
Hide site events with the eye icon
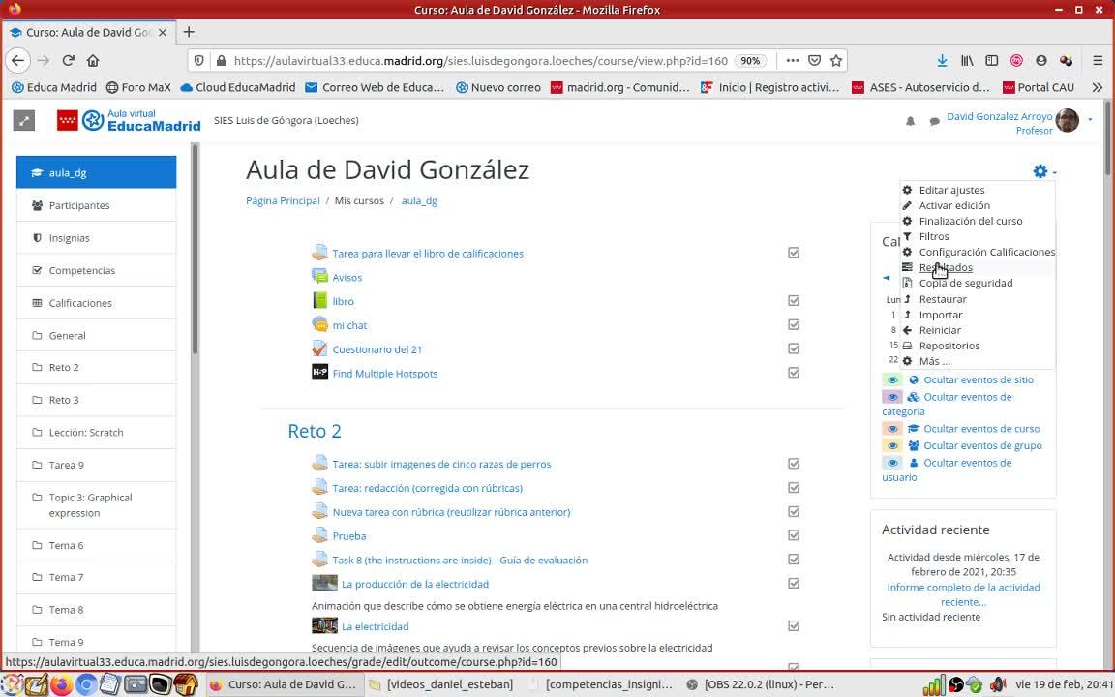coord(892,379)
